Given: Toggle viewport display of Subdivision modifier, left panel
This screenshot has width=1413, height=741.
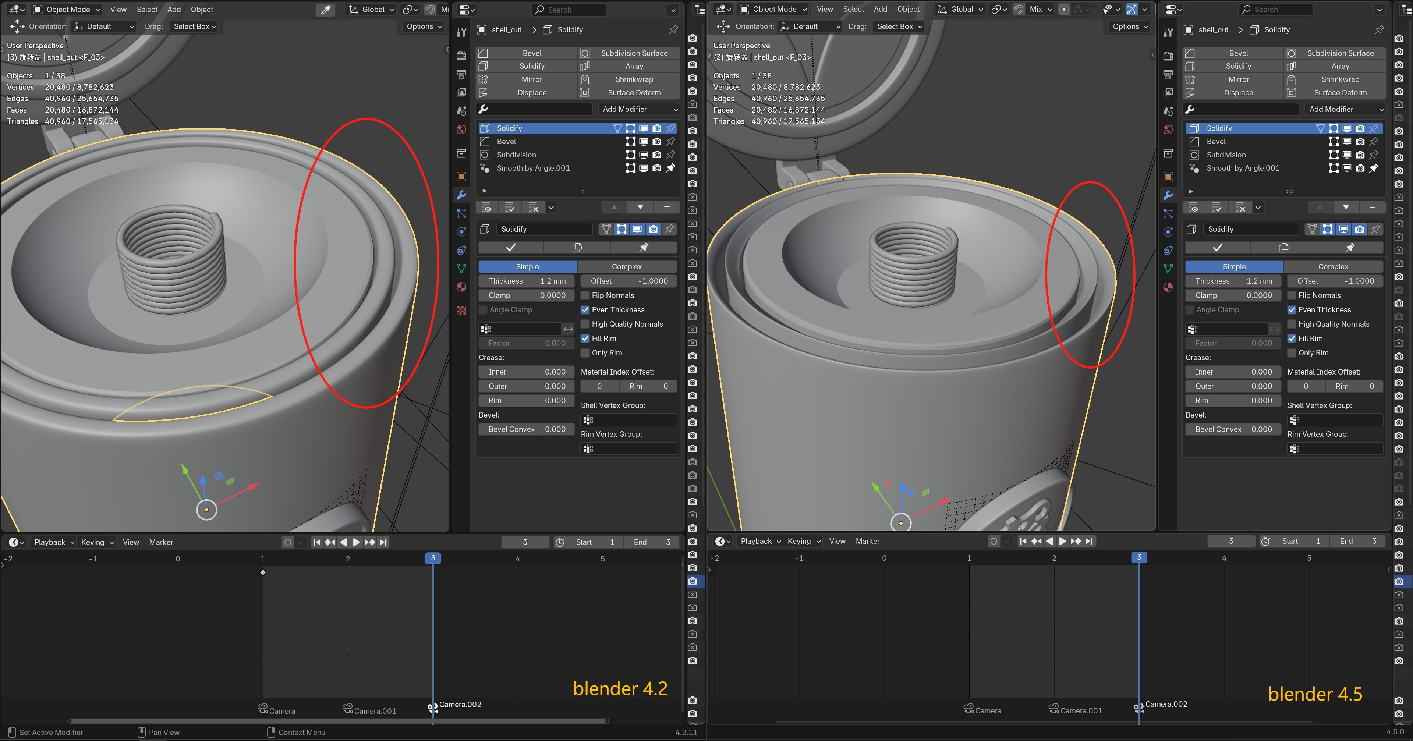Looking at the screenshot, I should [x=644, y=155].
